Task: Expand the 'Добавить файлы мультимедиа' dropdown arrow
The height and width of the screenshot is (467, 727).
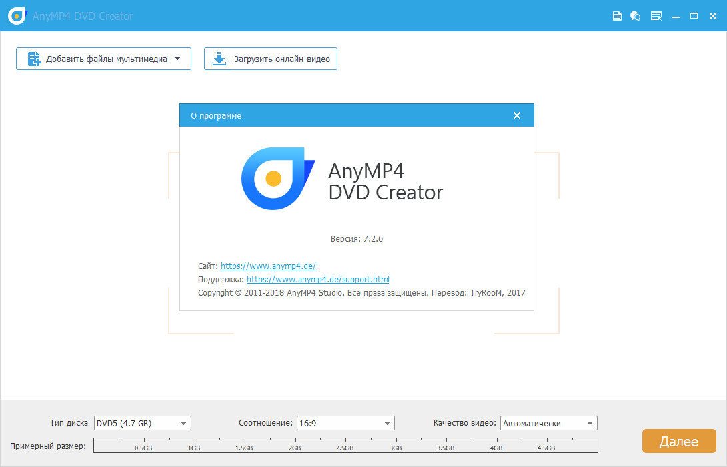Action: coord(178,59)
